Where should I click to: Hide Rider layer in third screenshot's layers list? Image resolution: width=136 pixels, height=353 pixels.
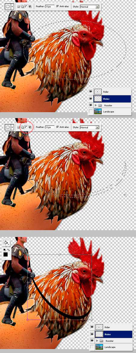(92, 327)
